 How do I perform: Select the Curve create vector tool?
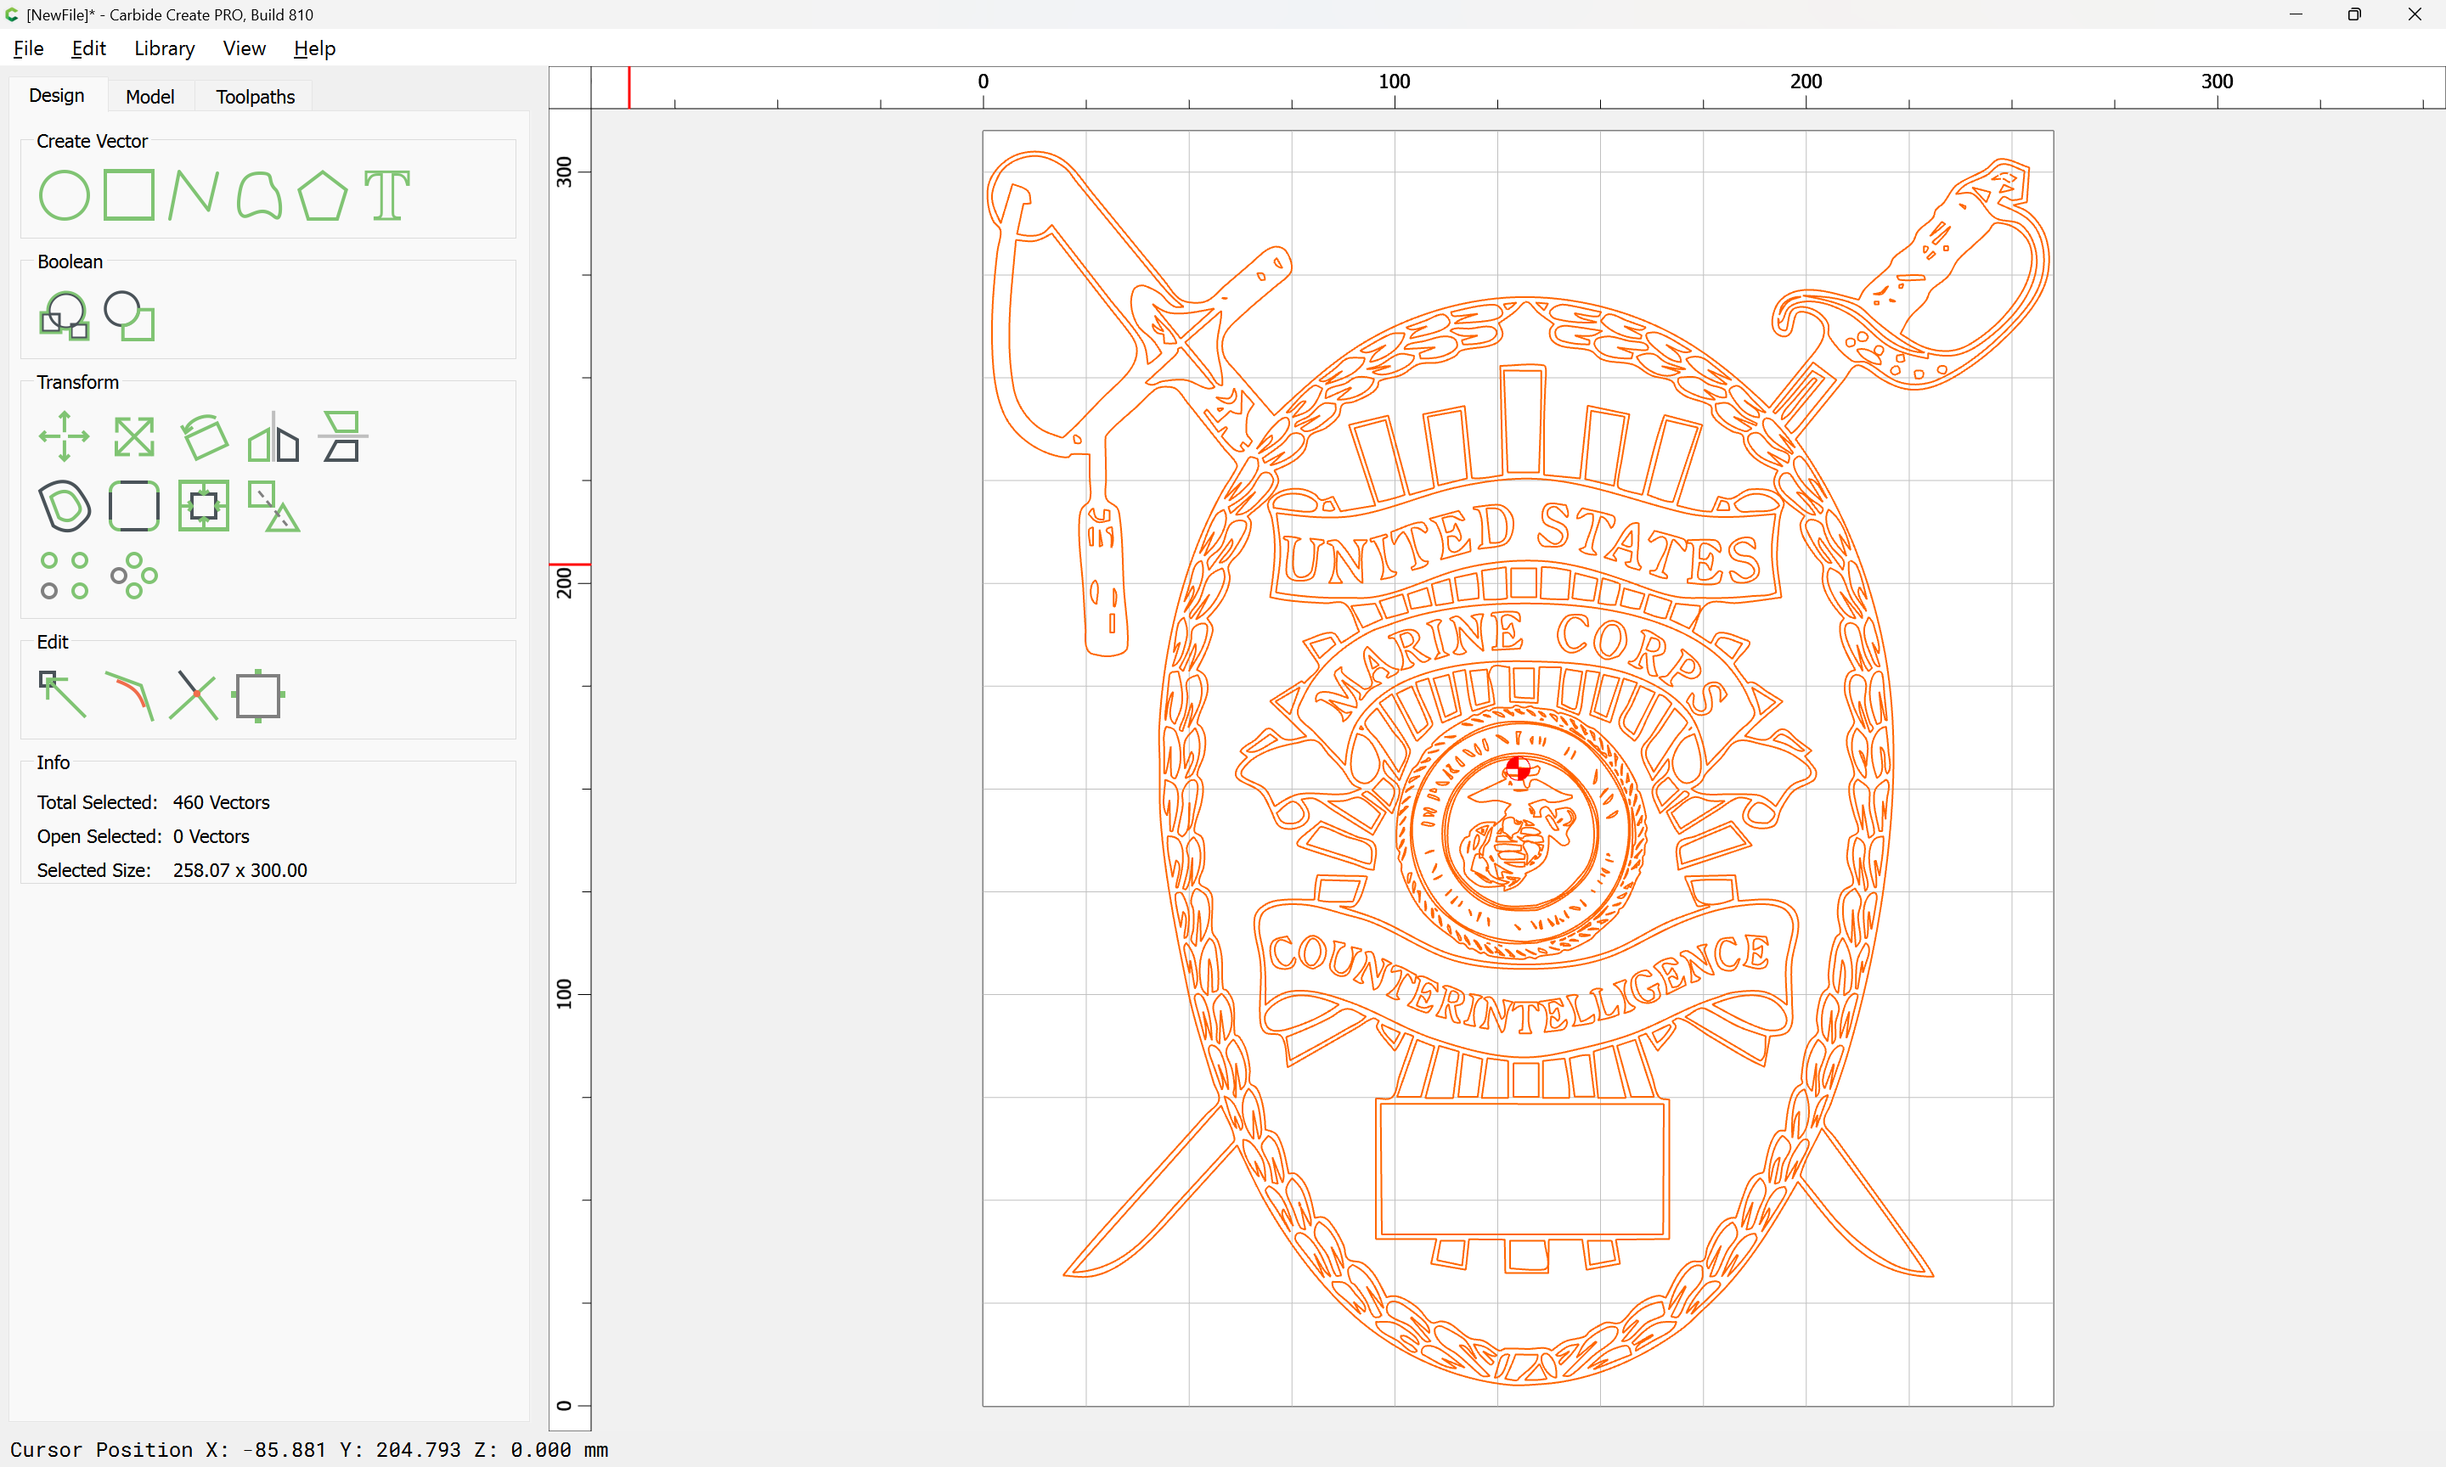tap(259, 194)
